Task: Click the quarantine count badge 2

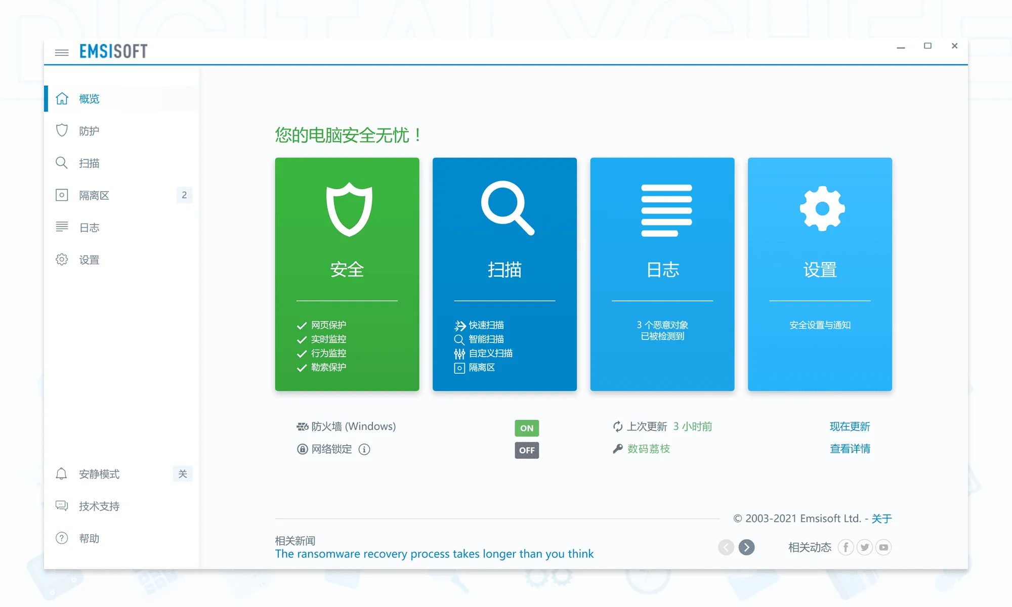Action: 184,195
